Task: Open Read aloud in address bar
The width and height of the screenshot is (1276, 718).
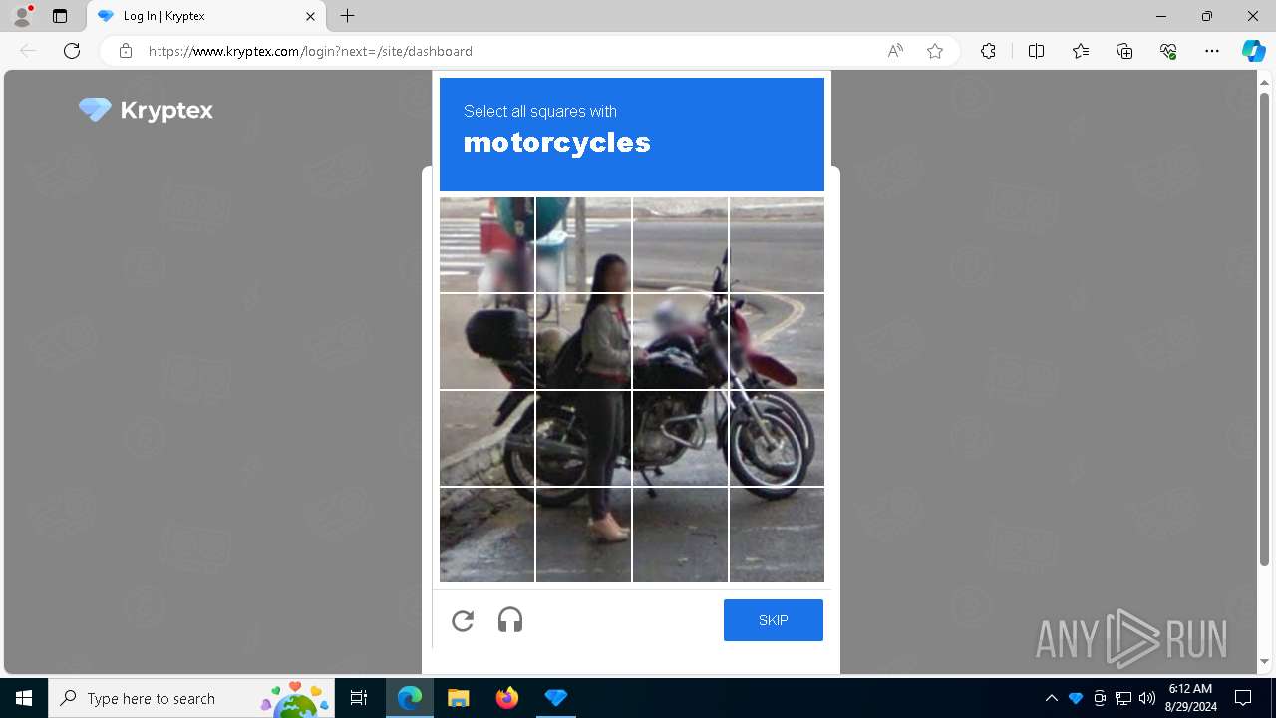Action: [x=895, y=51]
